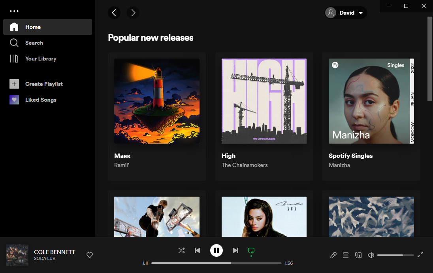Minimize the Spotify window

click(388, 6)
